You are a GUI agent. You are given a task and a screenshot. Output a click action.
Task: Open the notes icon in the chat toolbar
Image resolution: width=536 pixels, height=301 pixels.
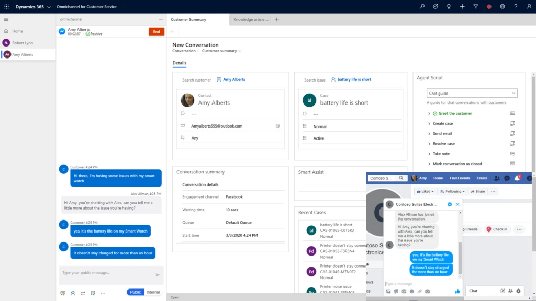[92, 293]
